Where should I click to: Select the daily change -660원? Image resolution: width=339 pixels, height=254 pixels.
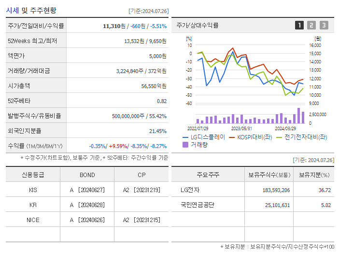click(x=138, y=26)
